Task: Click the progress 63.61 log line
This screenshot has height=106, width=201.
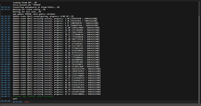Action: 57,69
